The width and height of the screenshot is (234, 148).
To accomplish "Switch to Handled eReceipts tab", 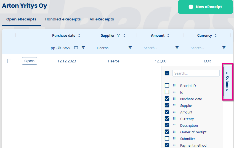I will 63,19.
